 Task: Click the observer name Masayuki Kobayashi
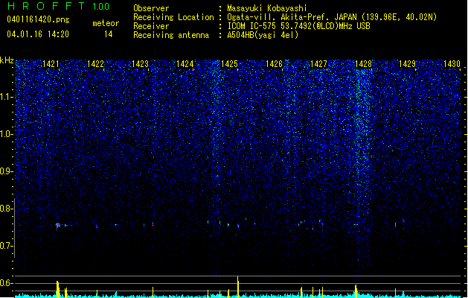pyautogui.click(x=267, y=8)
